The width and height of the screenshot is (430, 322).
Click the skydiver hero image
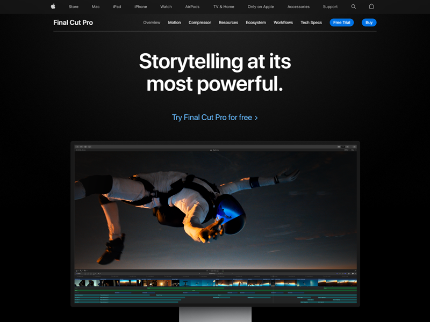click(216, 210)
